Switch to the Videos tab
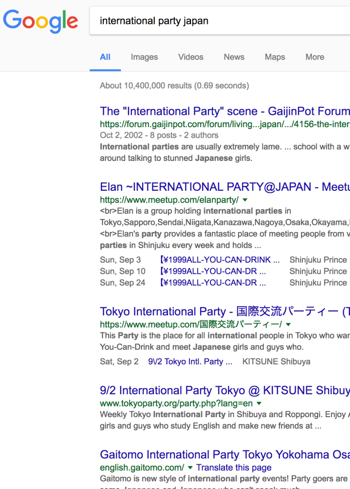This screenshot has height=489, width=350. [x=191, y=57]
